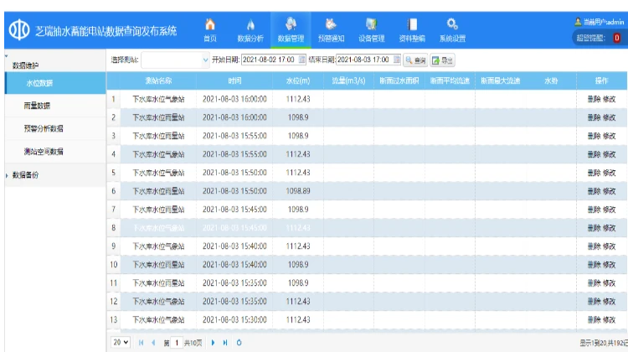Click row number 11 cell
The width and height of the screenshot is (628, 352).
(x=114, y=283)
